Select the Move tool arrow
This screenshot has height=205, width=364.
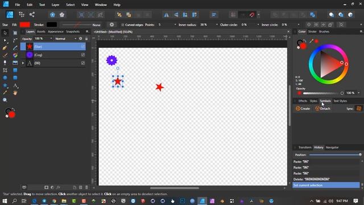(5, 33)
